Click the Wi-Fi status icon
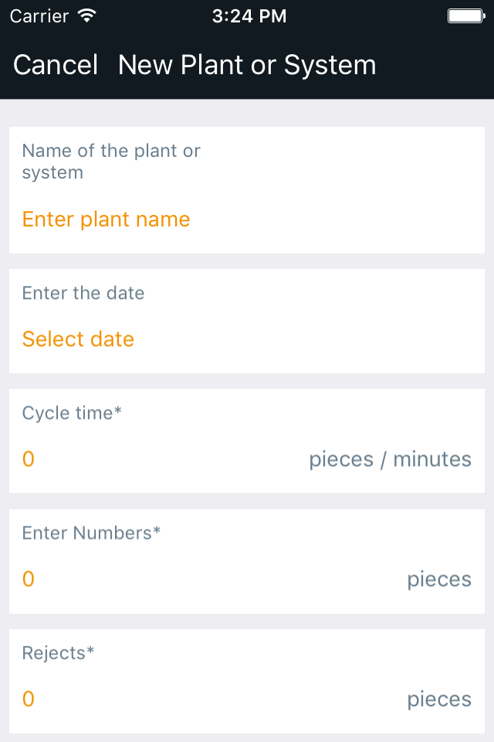This screenshot has width=494, height=742. pyautogui.click(x=87, y=15)
